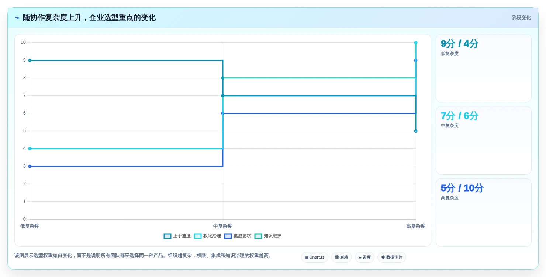
Task: Select the 9分 / 4分 low complexity card
Action: click(x=484, y=68)
